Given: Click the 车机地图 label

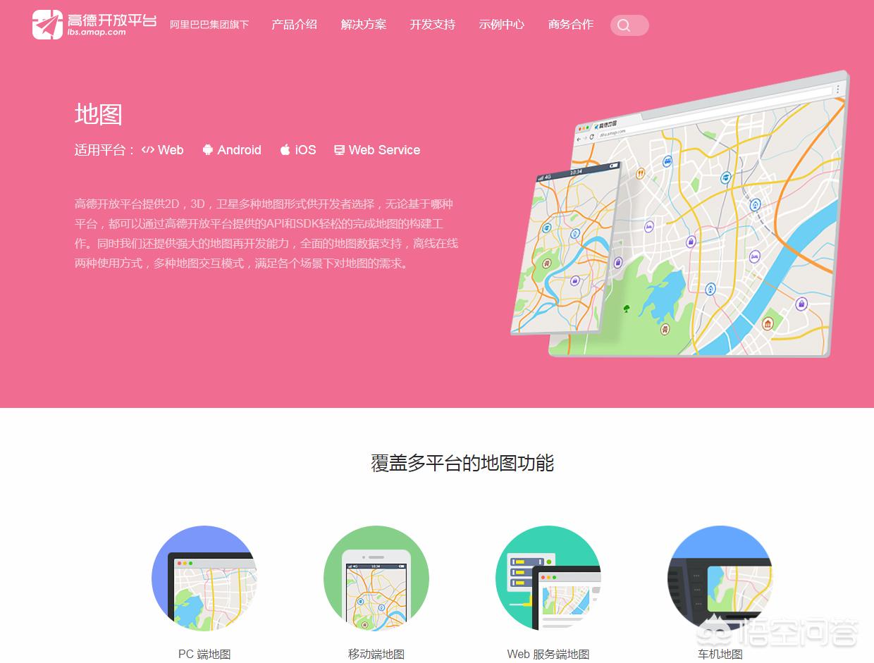Looking at the screenshot, I should 720,655.
